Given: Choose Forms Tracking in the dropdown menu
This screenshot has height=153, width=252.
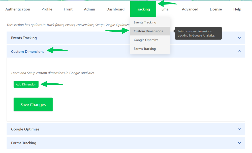Looking at the screenshot, I should coord(145,49).
